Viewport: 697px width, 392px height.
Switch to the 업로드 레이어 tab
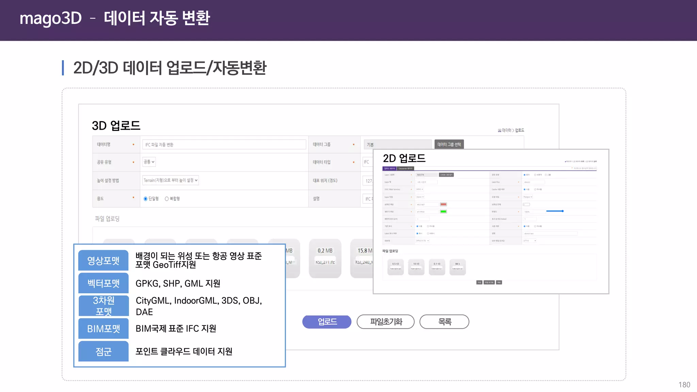389,168
